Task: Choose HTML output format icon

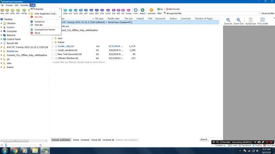Action: pyautogui.click(x=12, y=11)
